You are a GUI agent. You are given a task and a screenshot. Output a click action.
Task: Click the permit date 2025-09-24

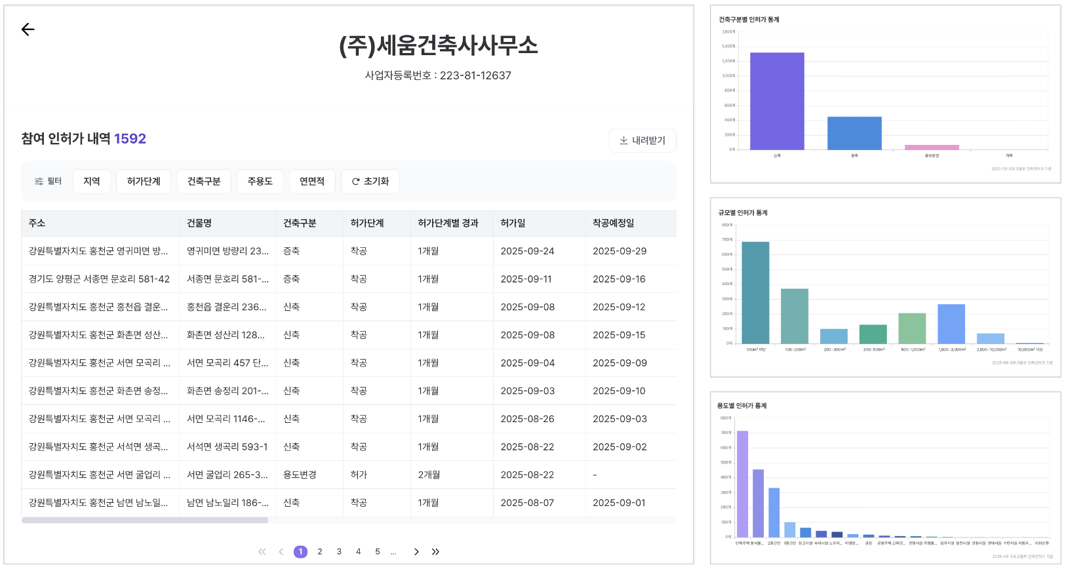pyautogui.click(x=528, y=251)
